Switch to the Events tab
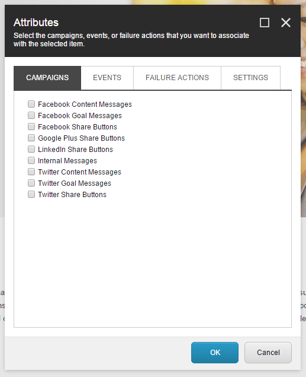306x377 pixels. pyautogui.click(x=107, y=78)
